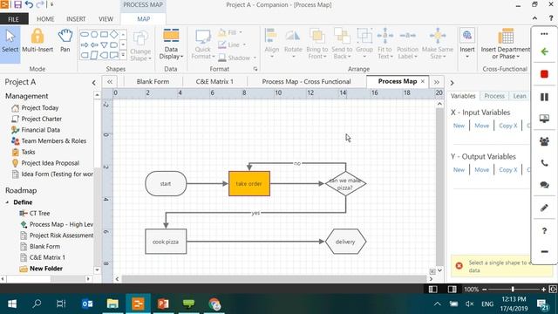The height and width of the screenshot is (314, 558).
Task: Click the zoom in plus button
Action: (543, 290)
